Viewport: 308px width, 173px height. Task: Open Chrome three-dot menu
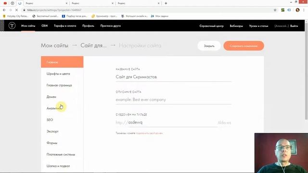(304, 10)
